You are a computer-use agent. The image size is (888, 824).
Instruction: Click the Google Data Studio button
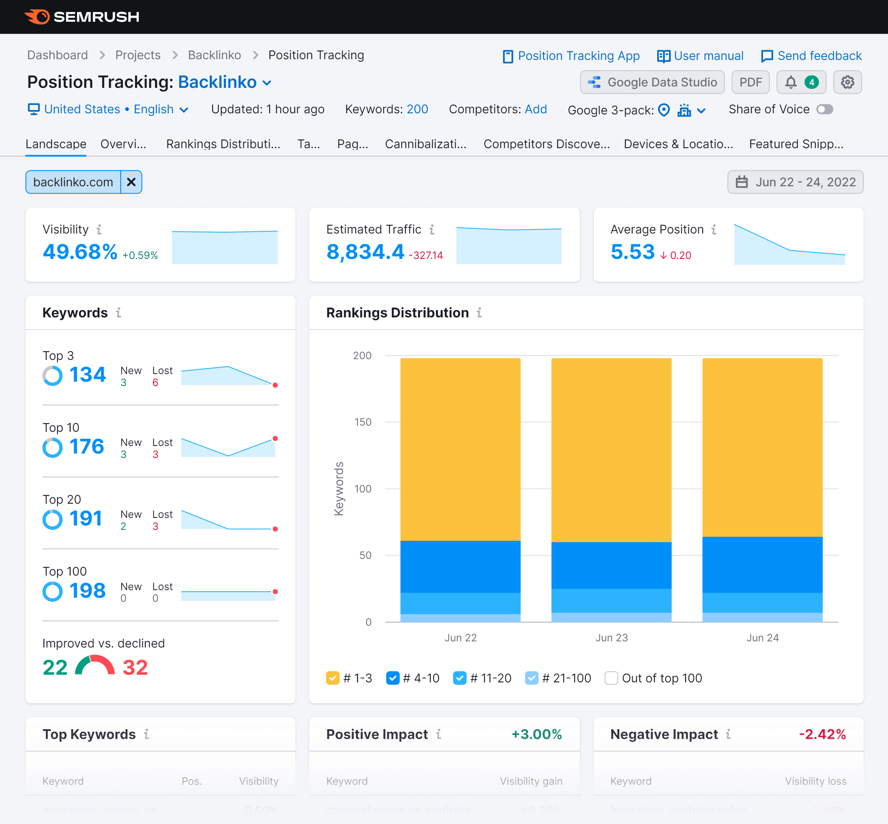click(x=652, y=82)
